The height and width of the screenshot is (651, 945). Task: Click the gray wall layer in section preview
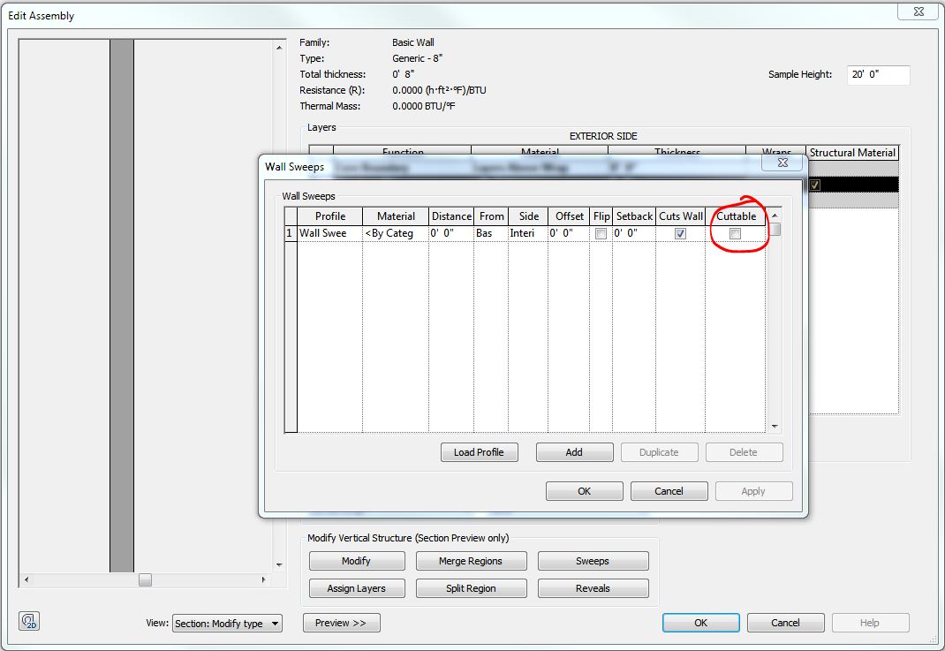point(122,306)
